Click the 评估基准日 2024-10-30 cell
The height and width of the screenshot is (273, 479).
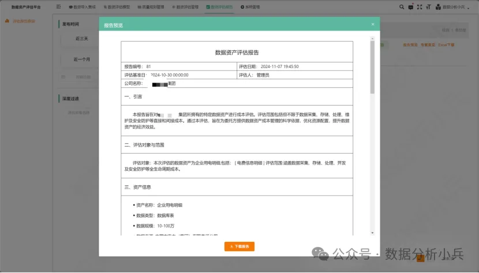pos(179,75)
